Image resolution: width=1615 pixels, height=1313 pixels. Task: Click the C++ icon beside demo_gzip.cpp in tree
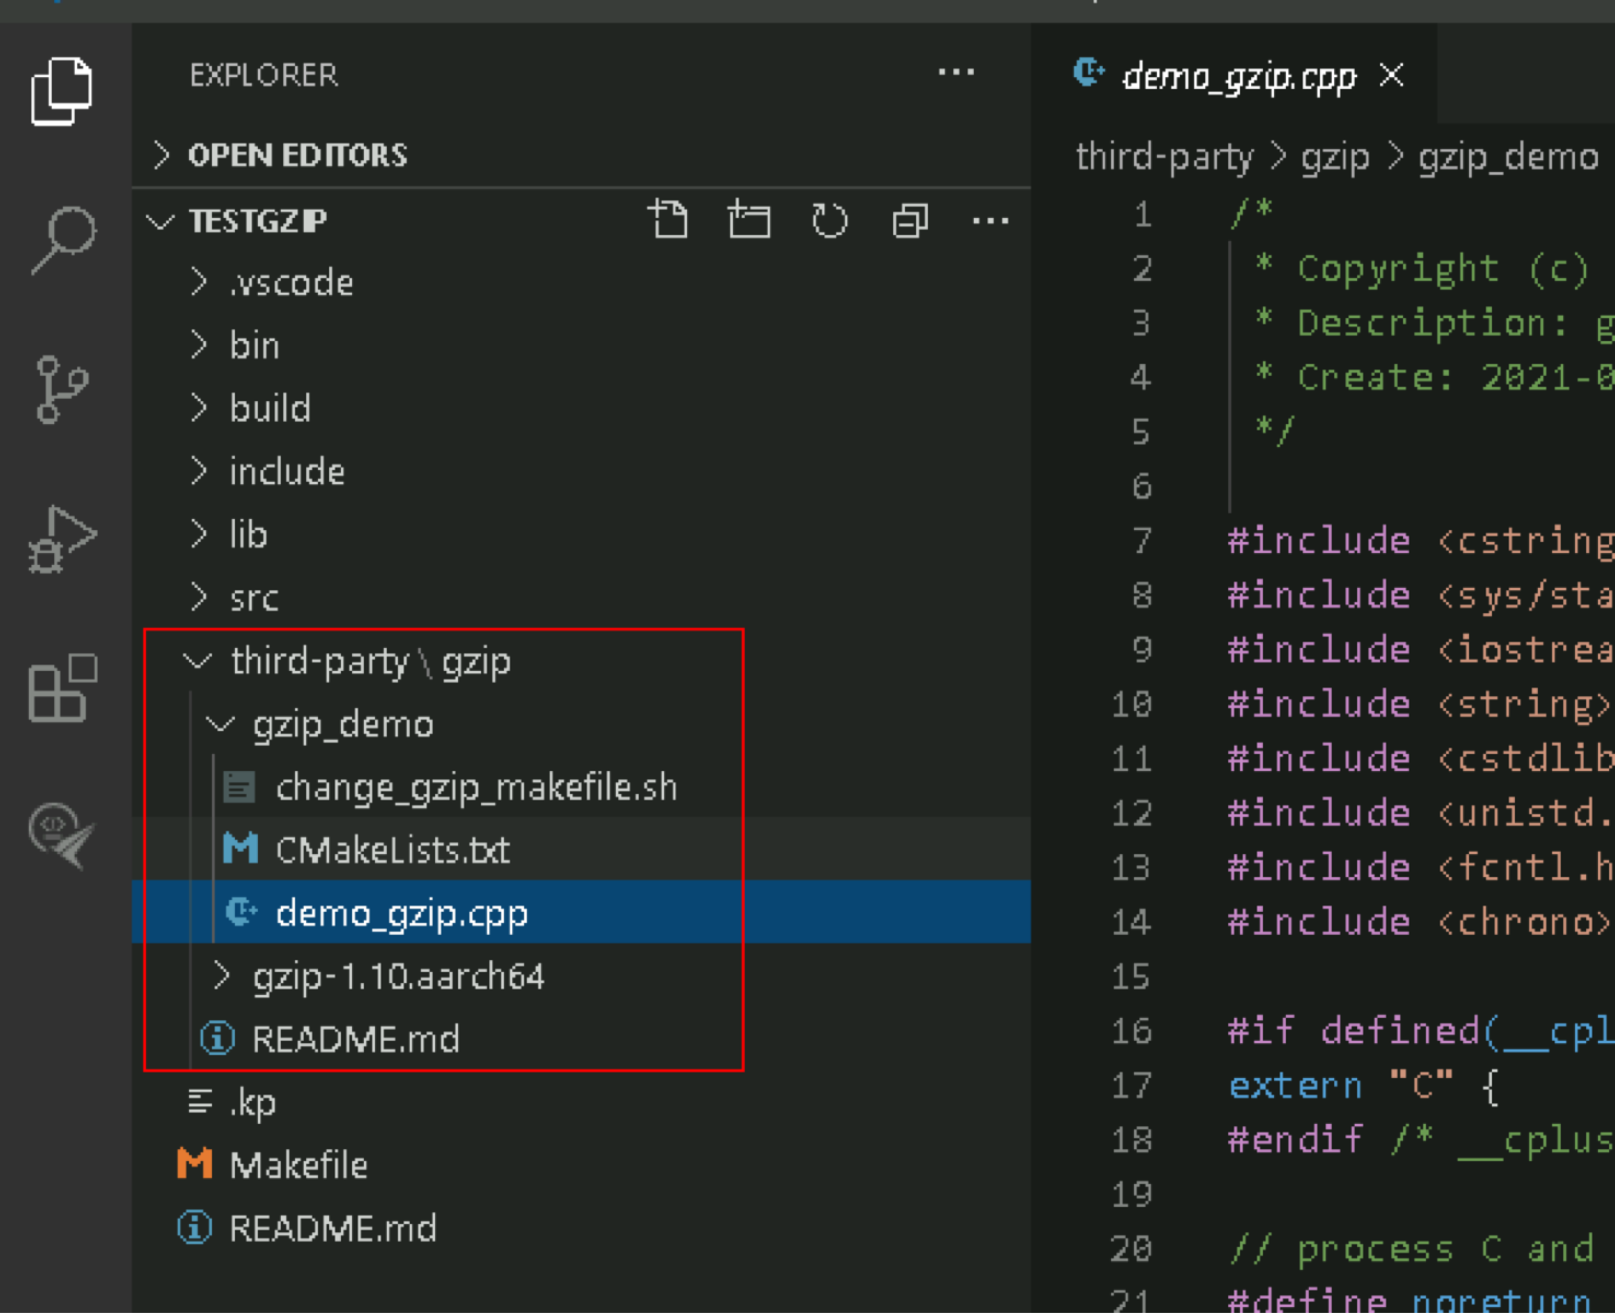tap(242, 912)
